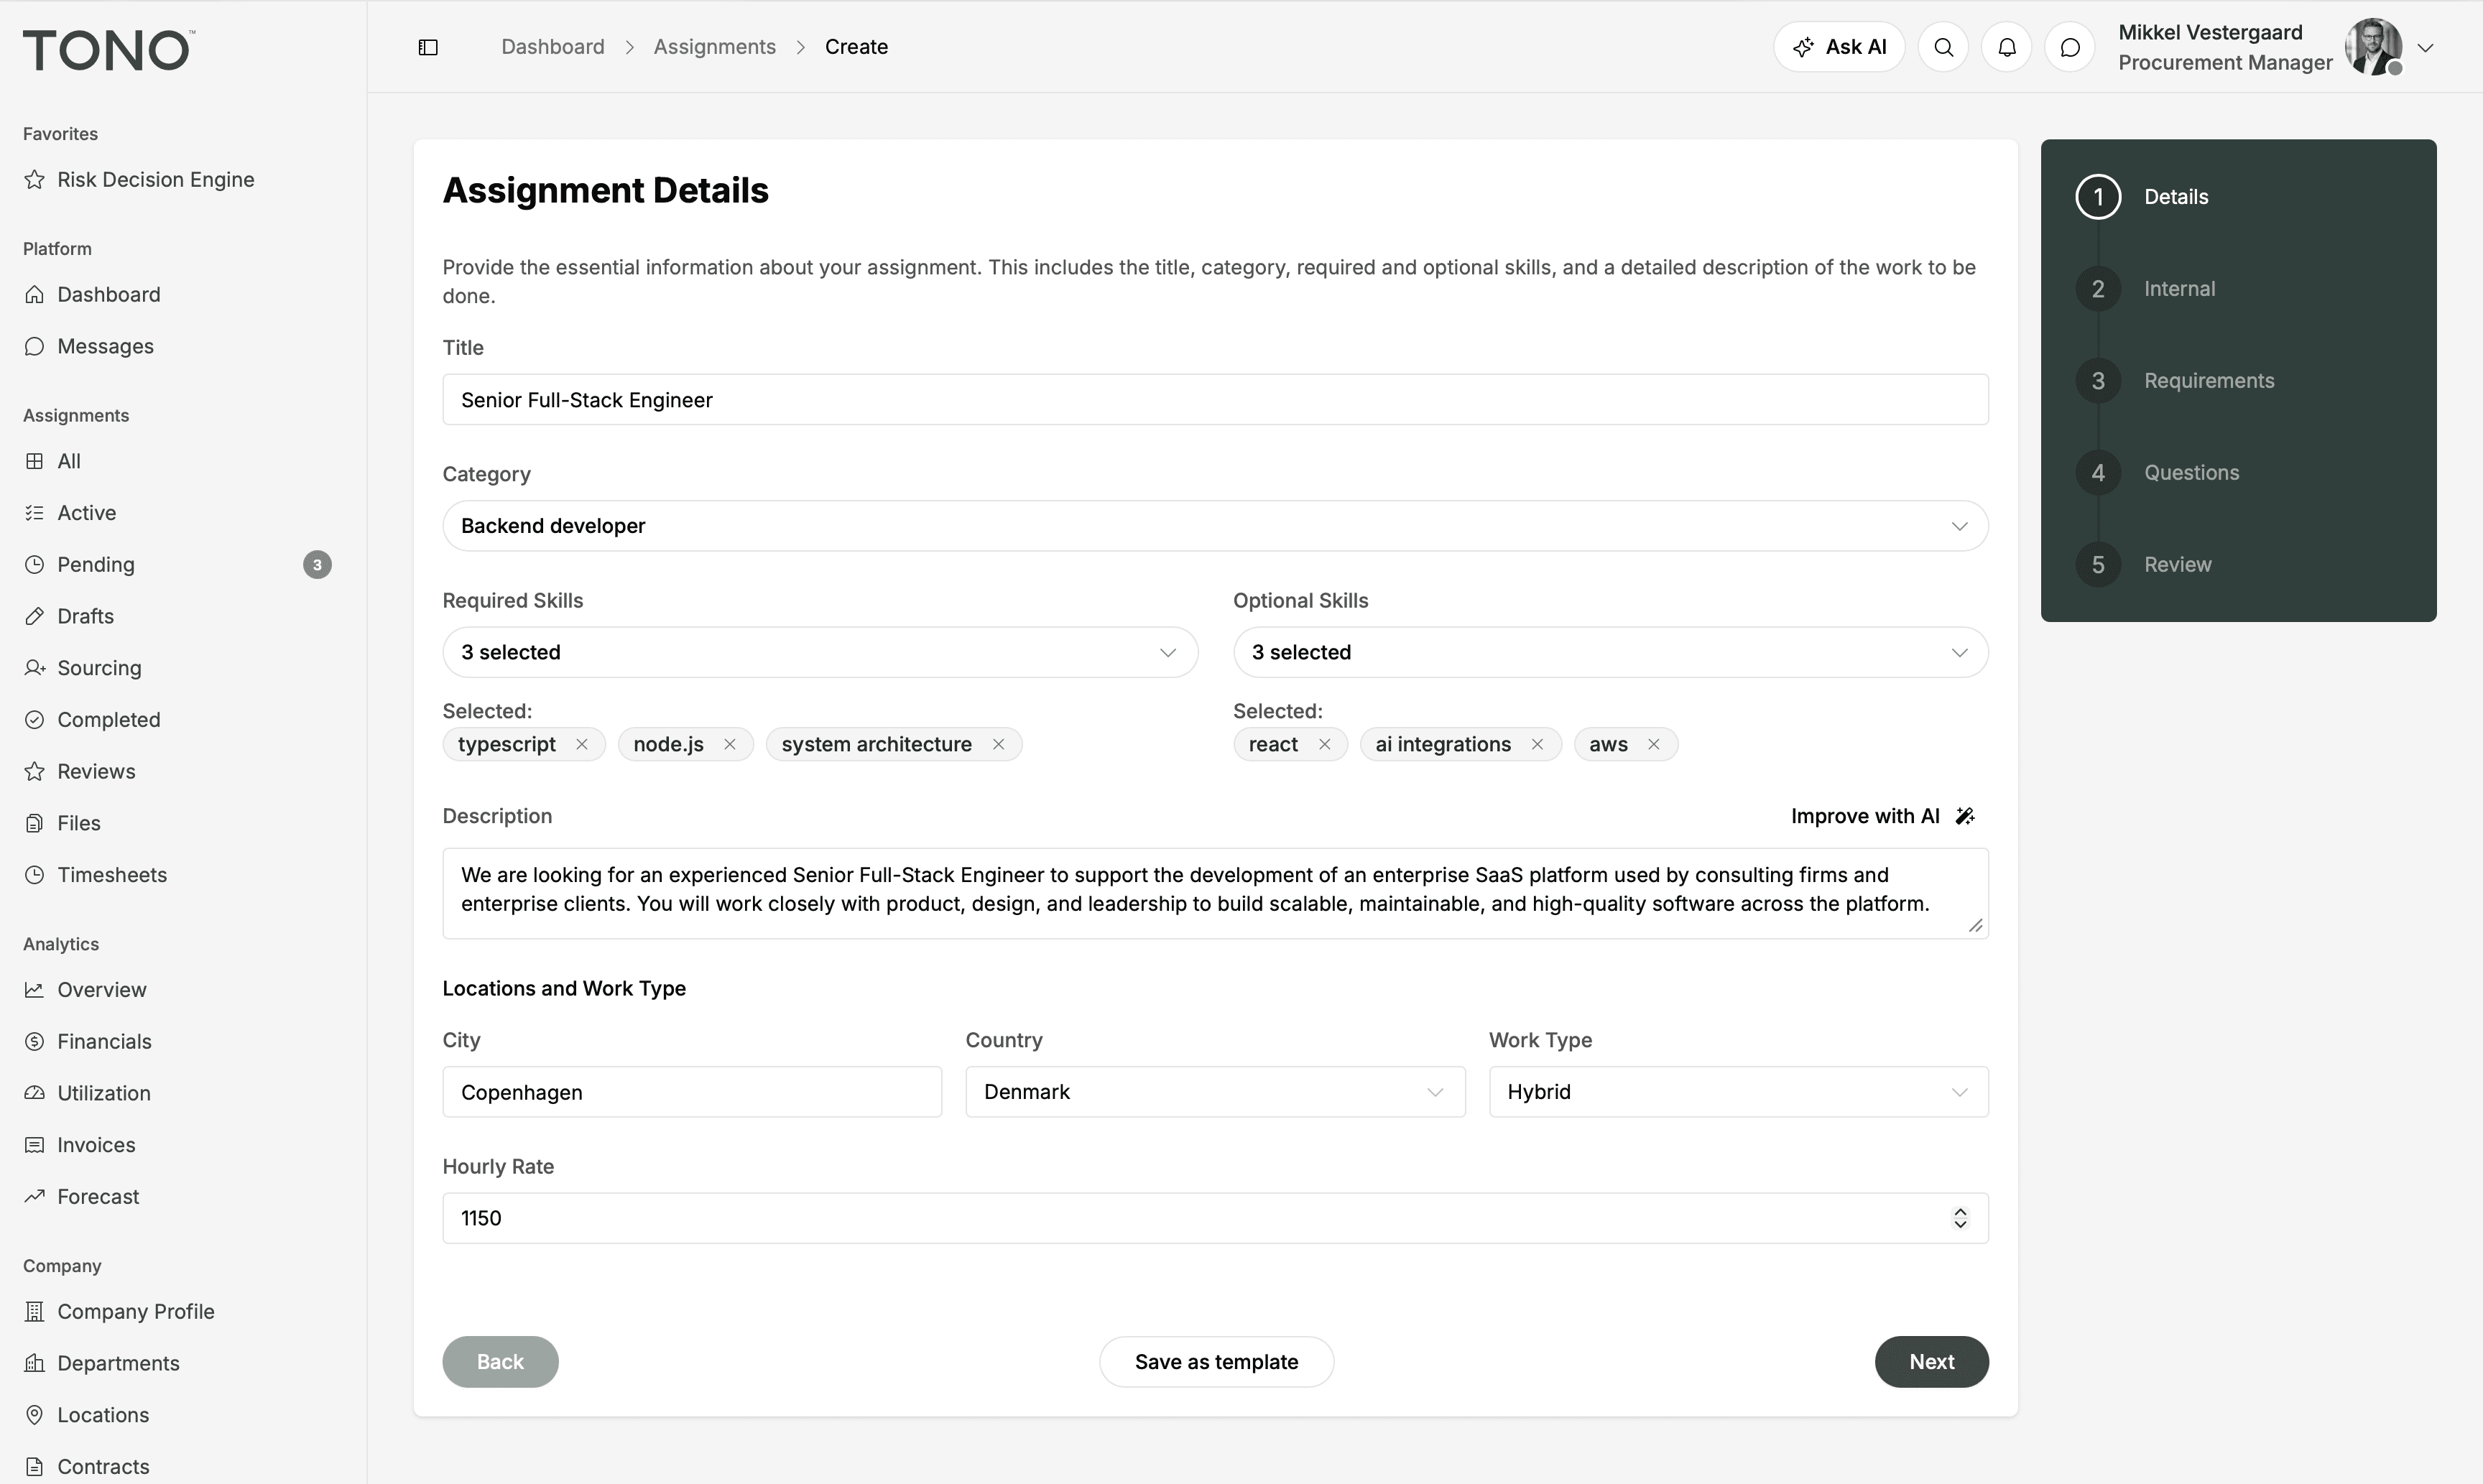This screenshot has width=2483, height=1484.
Task: Click the Locations pin icon
Action: (x=35, y=1415)
